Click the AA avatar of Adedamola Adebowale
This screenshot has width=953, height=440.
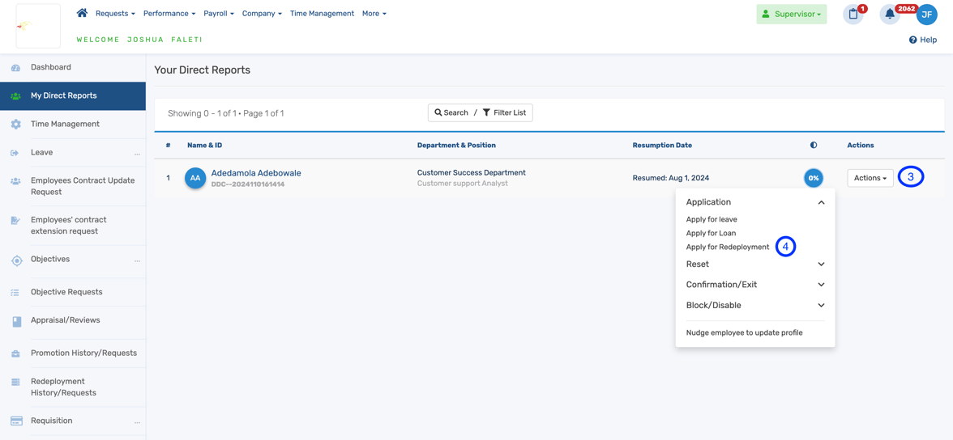195,179
